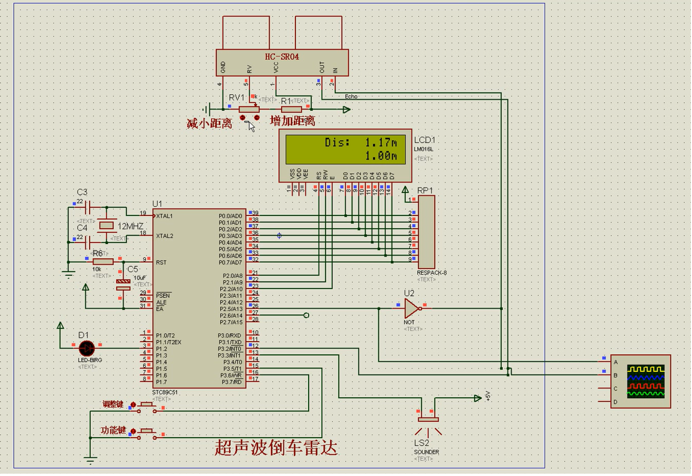The image size is (692, 476).
Task: Open the oscilloscope waveform screen thumbnail
Action: pyautogui.click(x=646, y=381)
